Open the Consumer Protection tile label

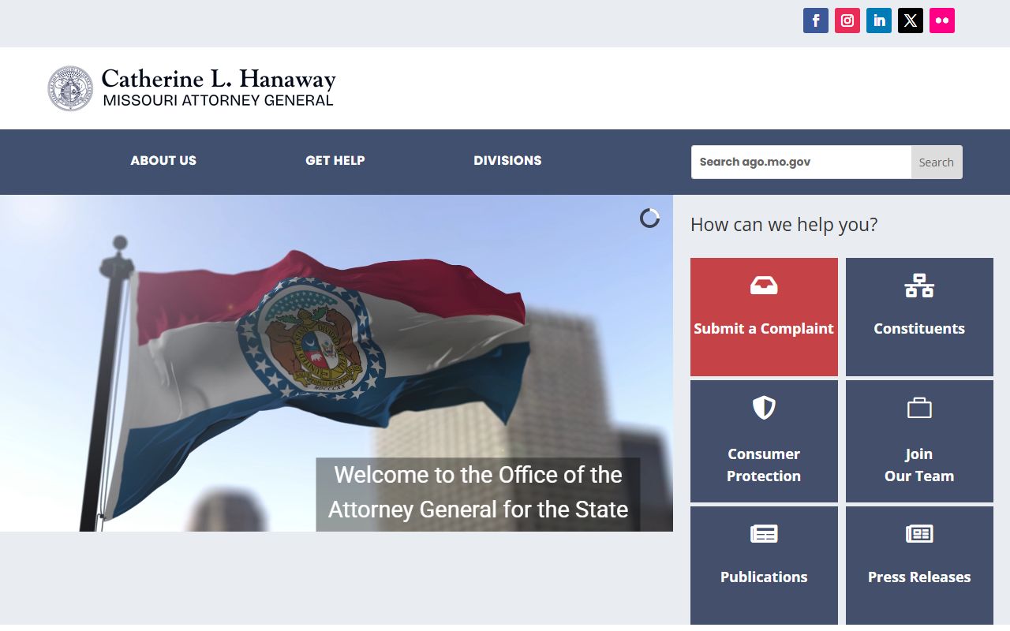pyautogui.click(x=764, y=465)
